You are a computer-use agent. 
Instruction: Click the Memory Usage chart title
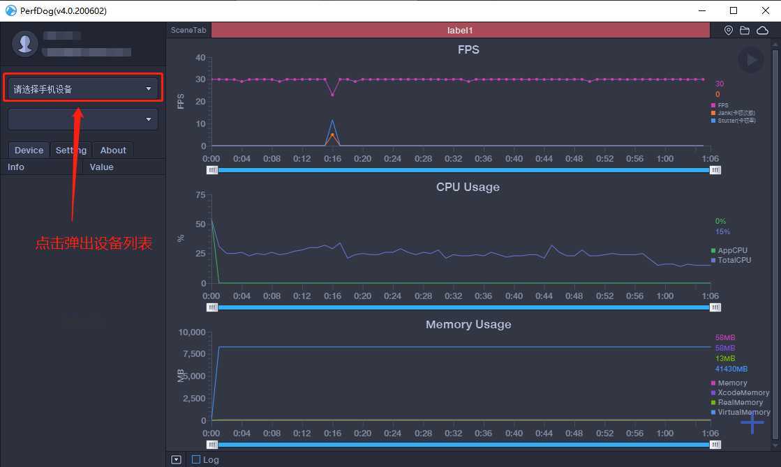(468, 324)
